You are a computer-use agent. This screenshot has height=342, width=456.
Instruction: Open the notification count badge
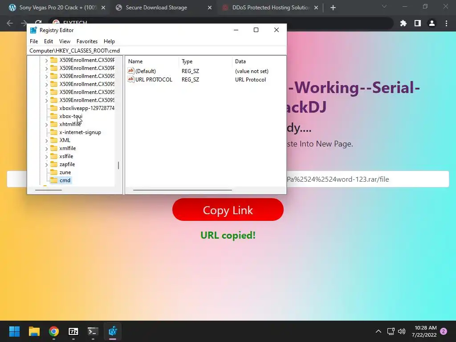(x=444, y=331)
